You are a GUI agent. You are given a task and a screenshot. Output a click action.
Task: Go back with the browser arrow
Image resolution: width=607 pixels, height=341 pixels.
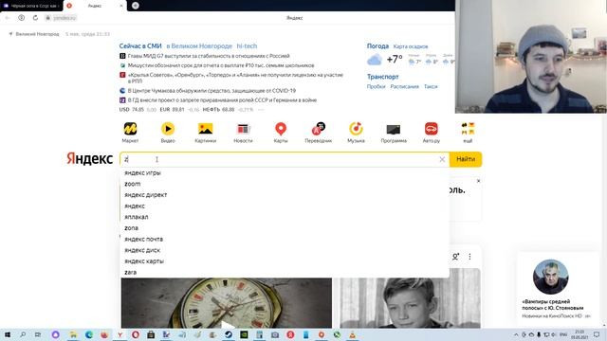pyautogui.click(x=8, y=18)
